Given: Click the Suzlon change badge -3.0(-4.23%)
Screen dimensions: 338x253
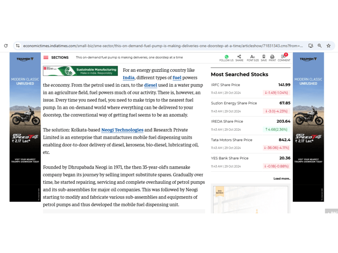Looking at the screenshot, I should tap(276, 111).
